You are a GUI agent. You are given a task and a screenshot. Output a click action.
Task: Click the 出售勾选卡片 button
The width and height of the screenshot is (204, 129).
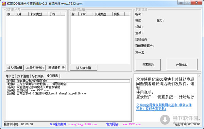(35, 68)
